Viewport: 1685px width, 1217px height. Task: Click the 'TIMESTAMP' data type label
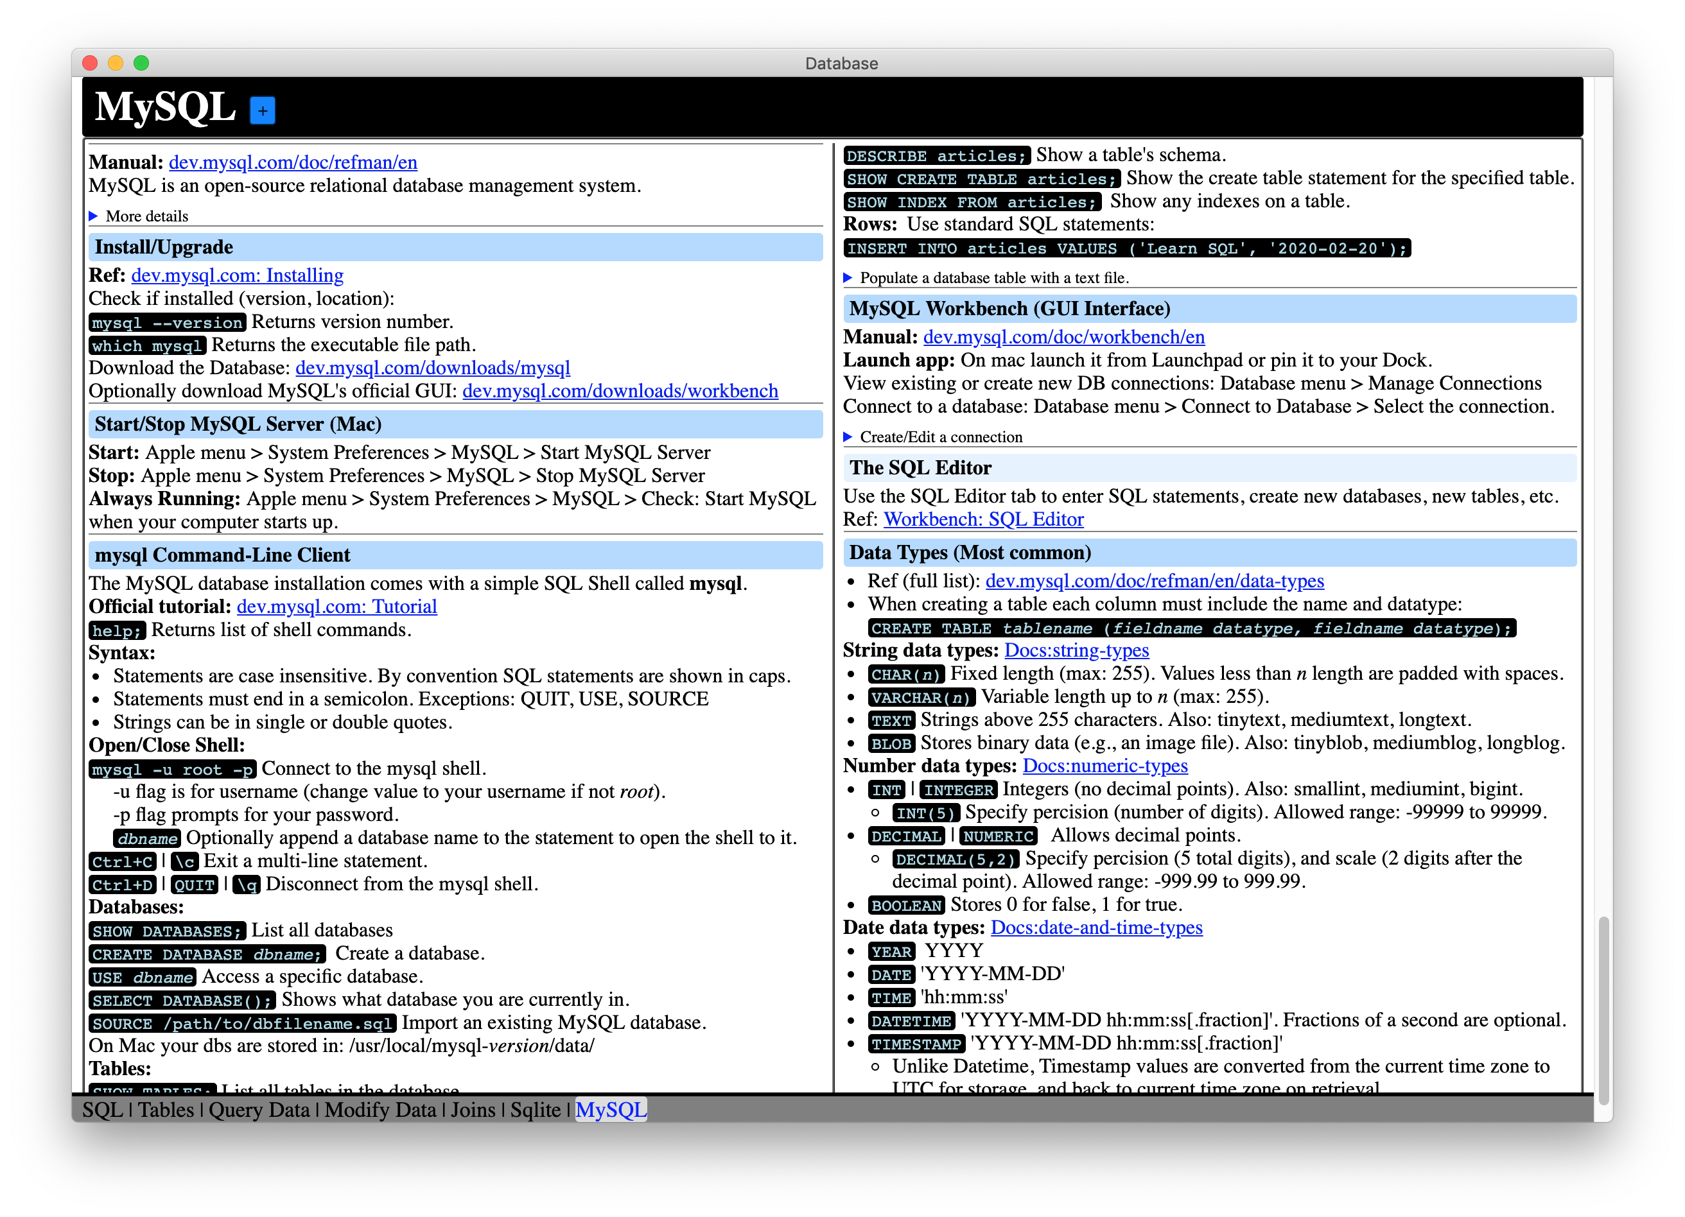point(916,1044)
